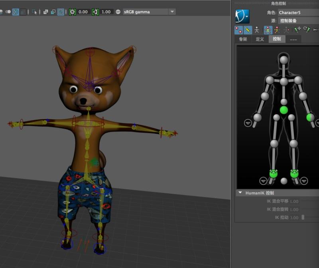Click the IK 拉动 slider handle
Image resolution: width=319 pixels, height=268 pixels.
303,217
